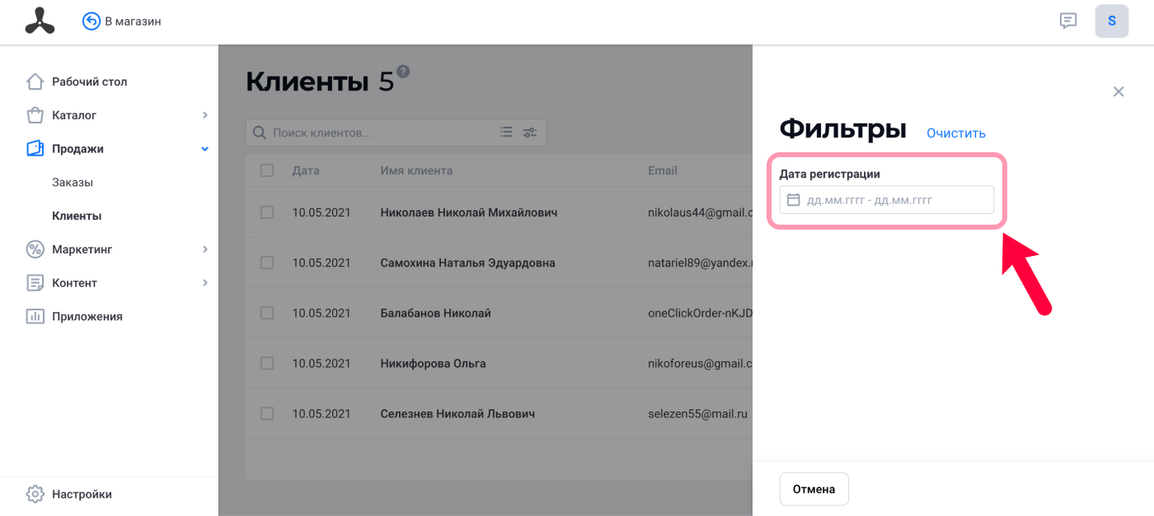Screen dimensions: 1154x516
Task: Go to Заказы submenu
Action: [x=73, y=183]
